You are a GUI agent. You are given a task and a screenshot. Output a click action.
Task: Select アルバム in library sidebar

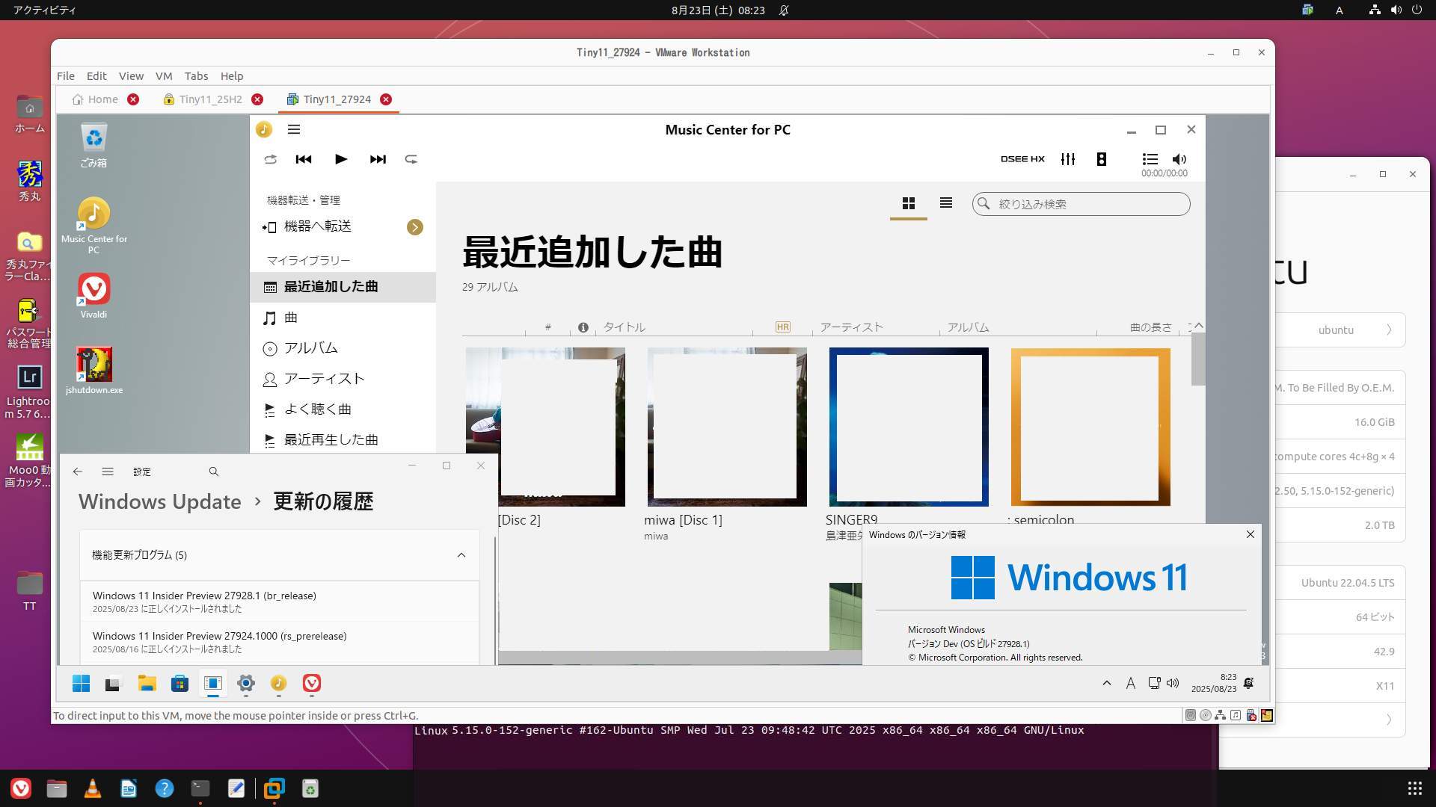point(310,348)
